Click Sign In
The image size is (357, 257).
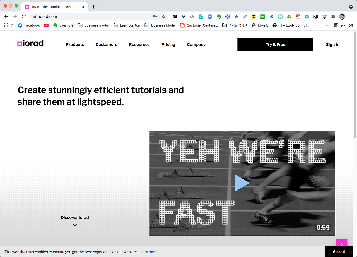pyautogui.click(x=332, y=45)
